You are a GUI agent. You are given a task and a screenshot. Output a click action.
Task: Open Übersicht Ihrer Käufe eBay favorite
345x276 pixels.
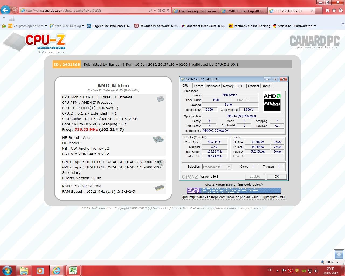(204, 26)
